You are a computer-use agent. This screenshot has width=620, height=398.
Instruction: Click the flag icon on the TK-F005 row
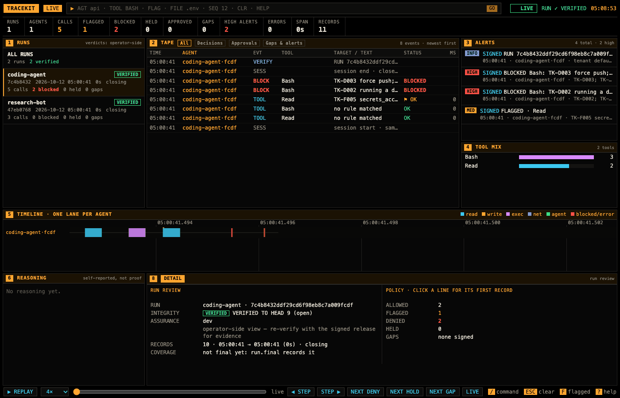click(x=406, y=99)
